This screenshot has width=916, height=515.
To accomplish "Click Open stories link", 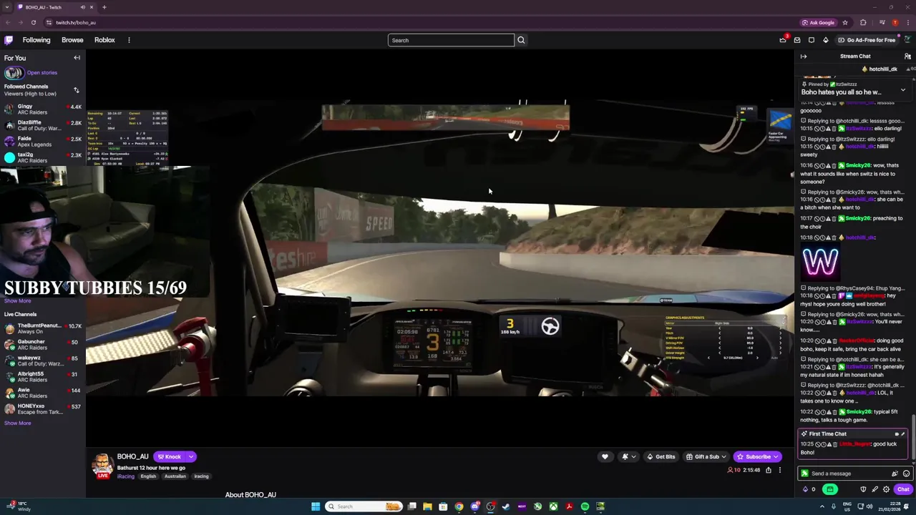I will coord(42,72).
